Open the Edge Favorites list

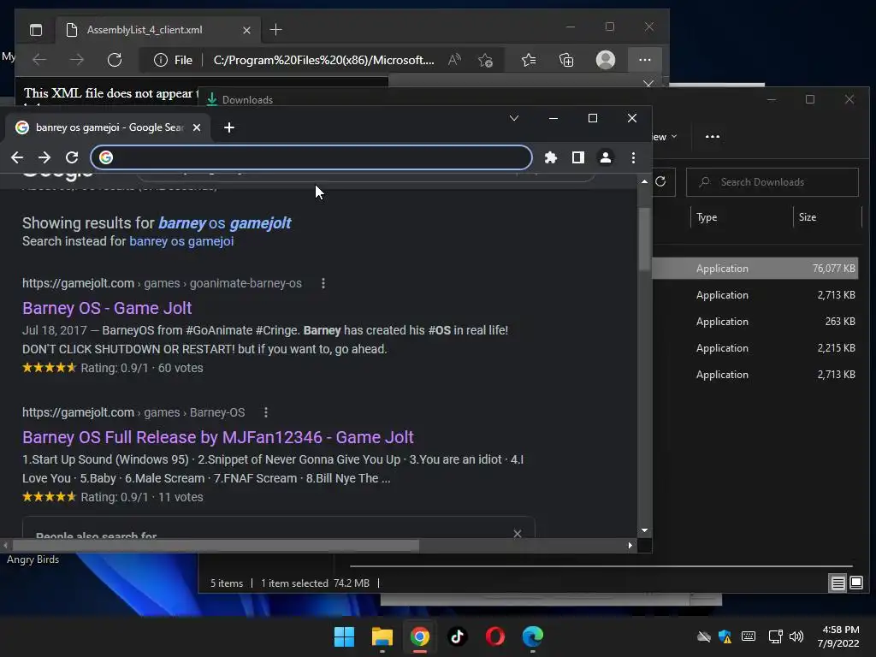click(x=529, y=60)
